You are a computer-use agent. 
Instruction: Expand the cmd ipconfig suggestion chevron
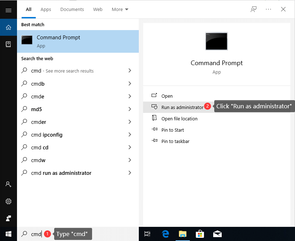[x=130, y=134]
